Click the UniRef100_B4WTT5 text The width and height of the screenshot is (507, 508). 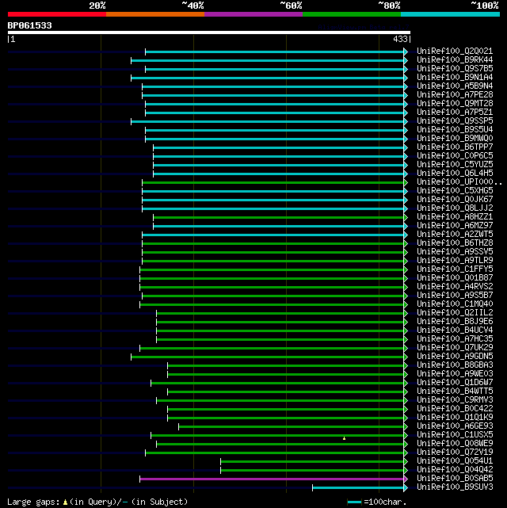pos(455,391)
